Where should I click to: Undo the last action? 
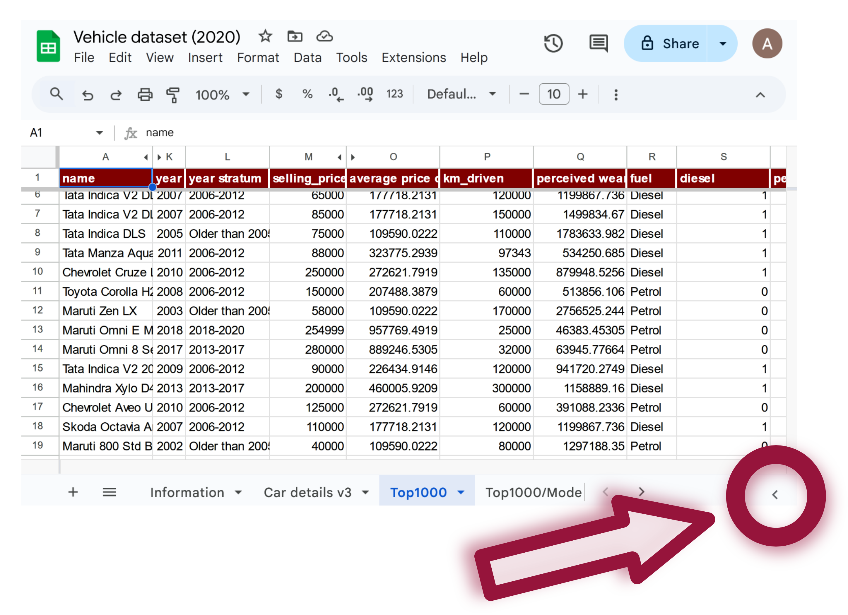(88, 95)
